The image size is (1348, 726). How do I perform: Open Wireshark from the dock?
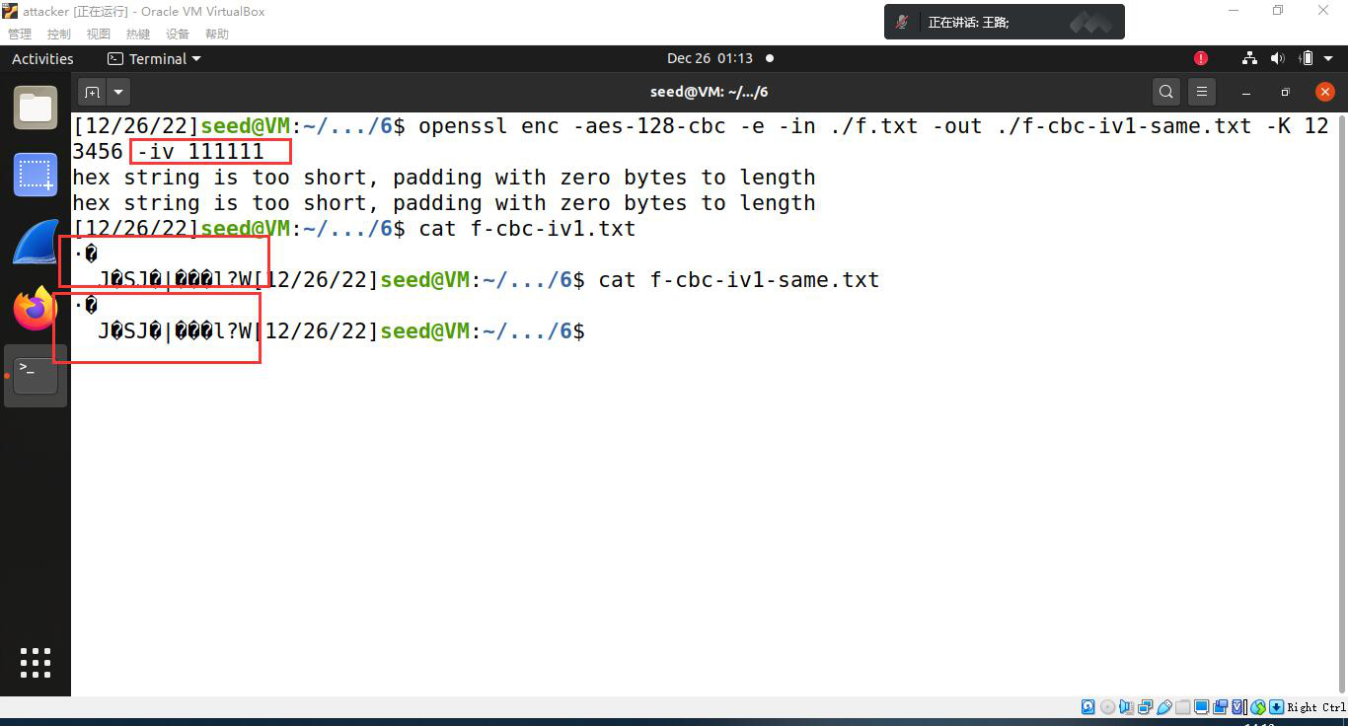[x=36, y=243]
